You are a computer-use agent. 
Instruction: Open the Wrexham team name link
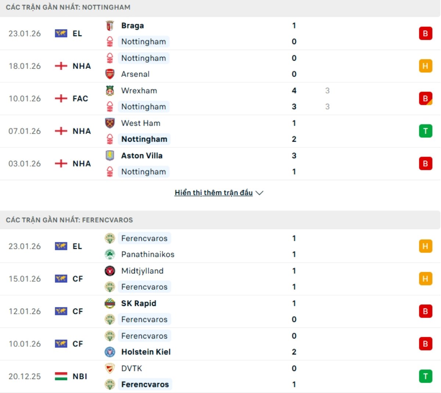point(139,91)
